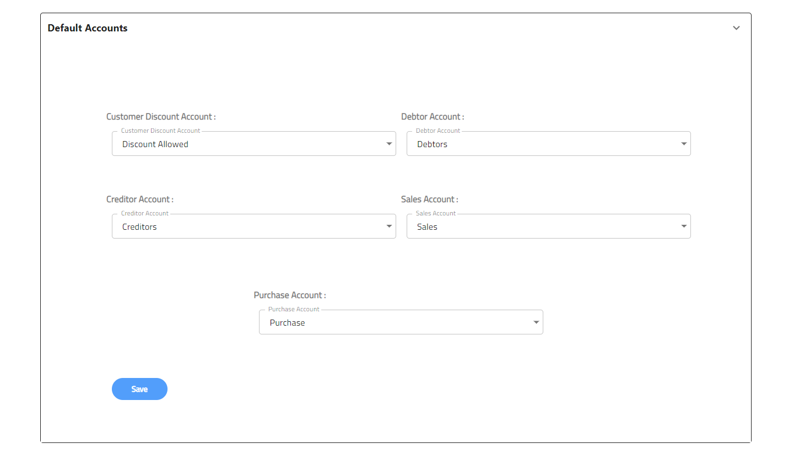Click the Customer Discount Account dropdown arrow
794x454 pixels.
[389, 144]
